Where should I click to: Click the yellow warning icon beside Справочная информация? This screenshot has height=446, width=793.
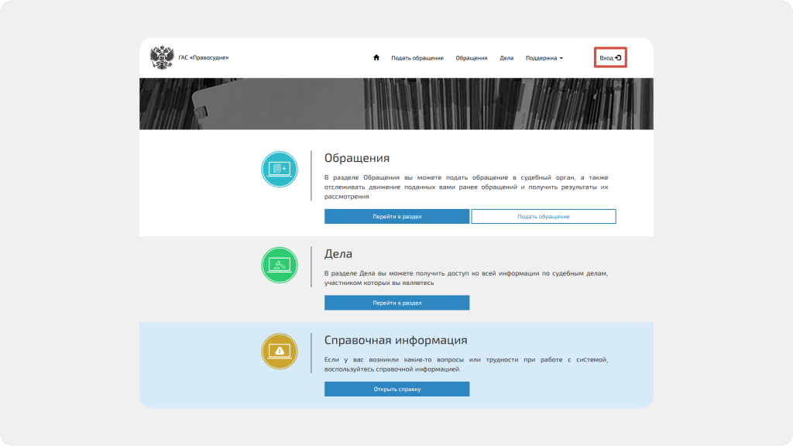coord(280,350)
